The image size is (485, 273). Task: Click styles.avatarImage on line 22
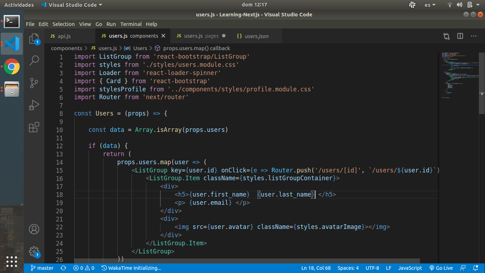[x=329, y=227]
